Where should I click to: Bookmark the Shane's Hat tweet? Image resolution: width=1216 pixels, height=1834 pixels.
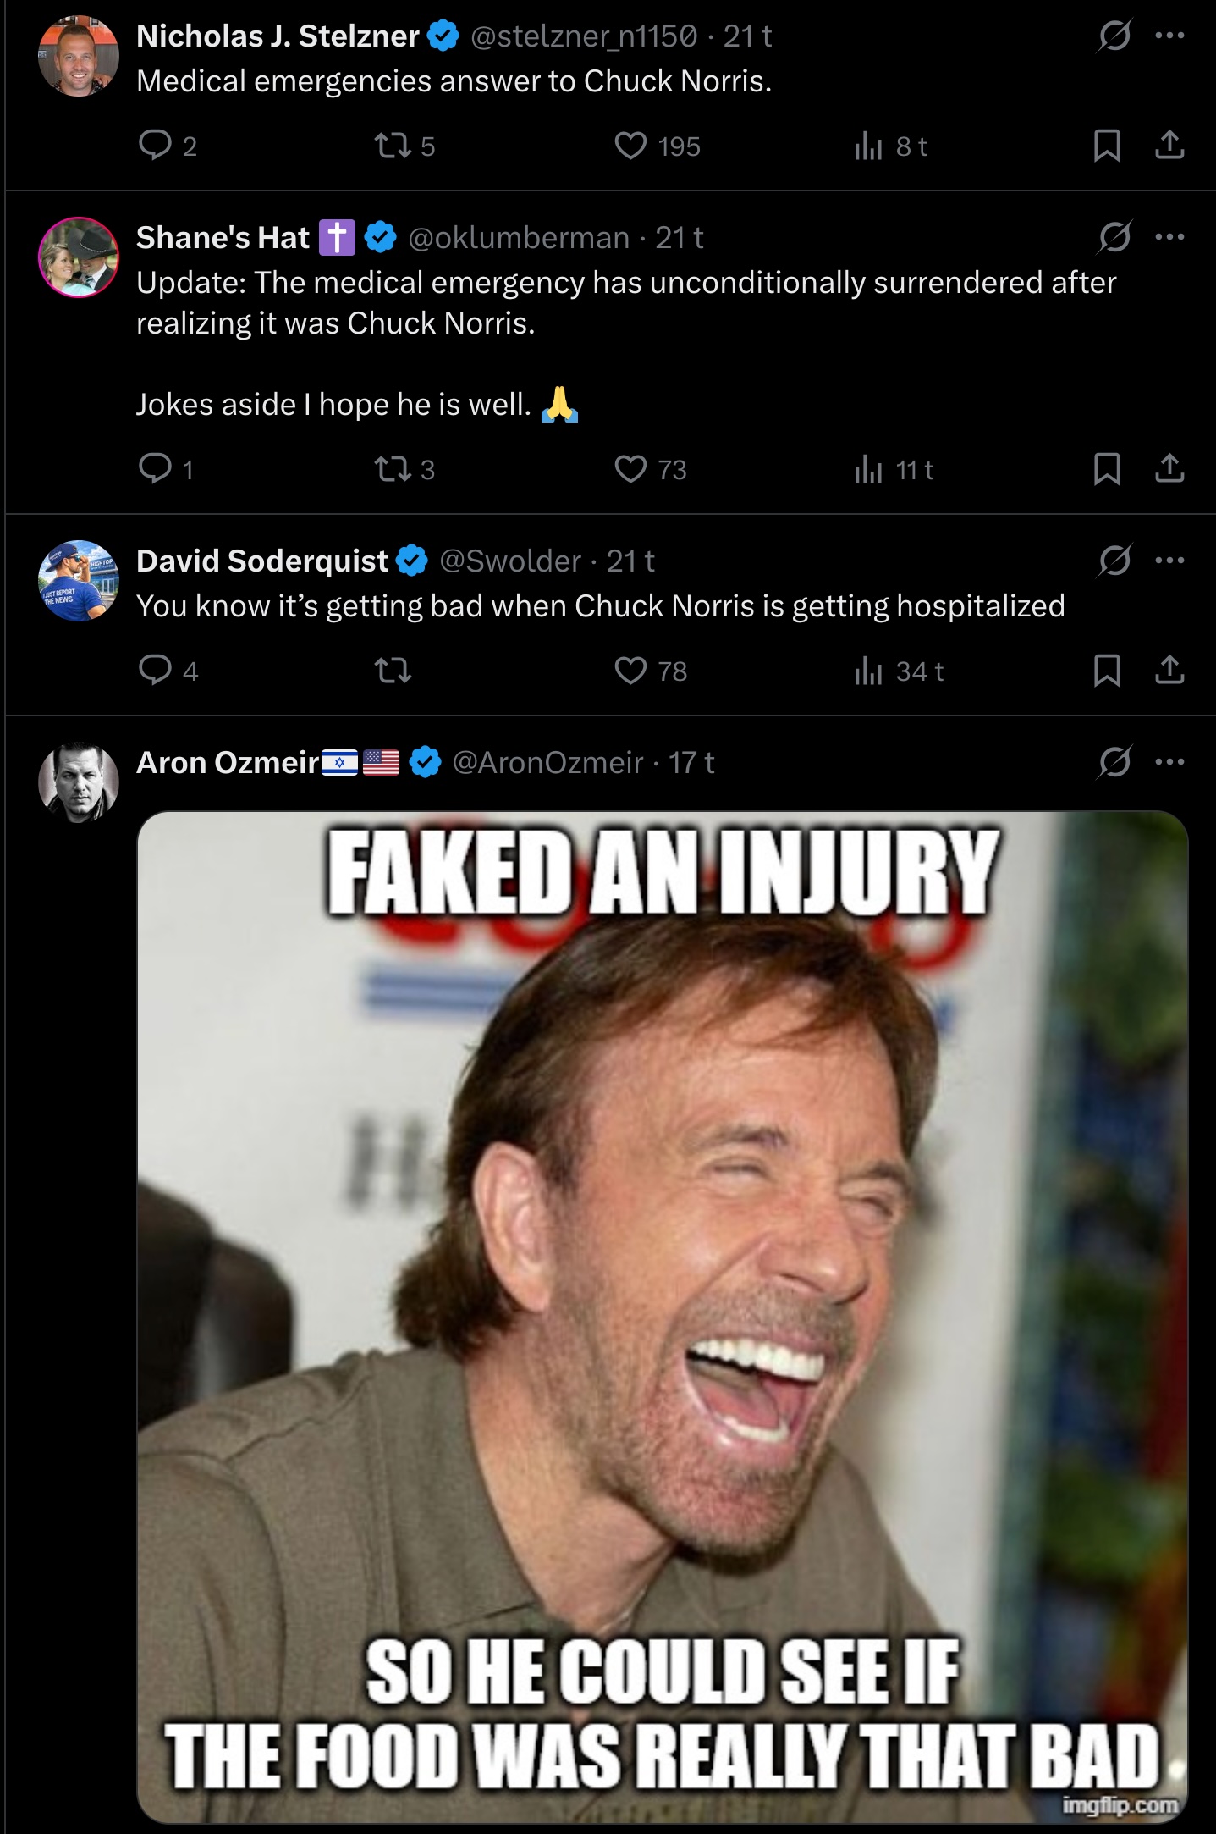tap(1107, 469)
